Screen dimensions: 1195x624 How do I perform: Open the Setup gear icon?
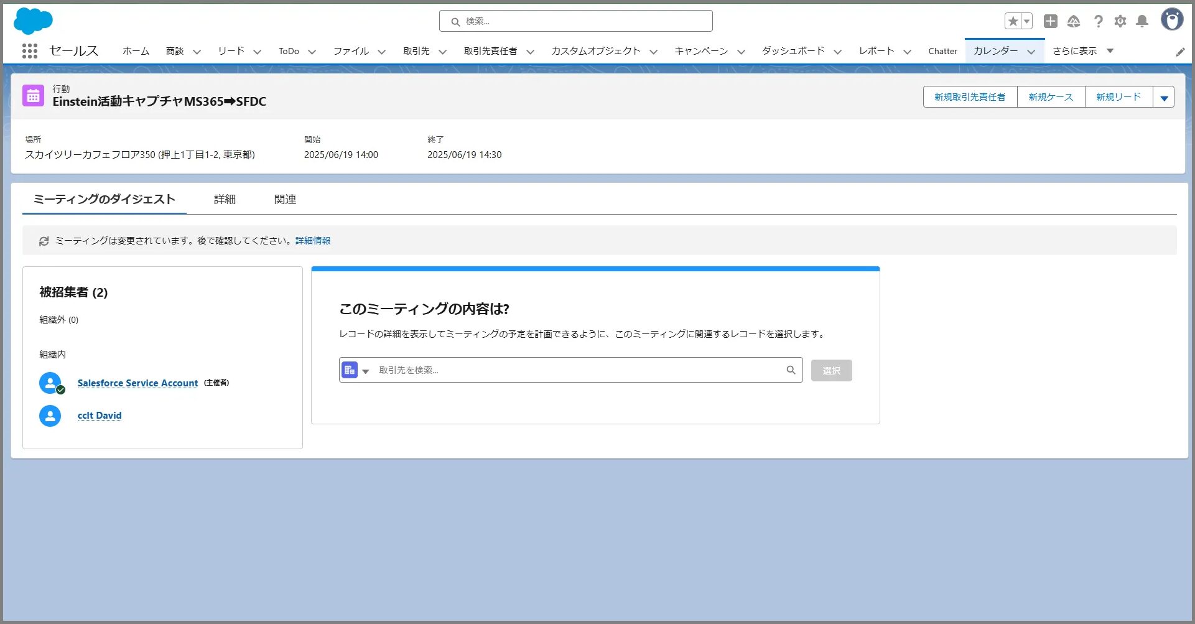(x=1120, y=21)
